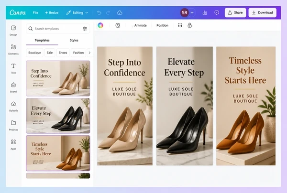Open the SR profile avatar

184,12
